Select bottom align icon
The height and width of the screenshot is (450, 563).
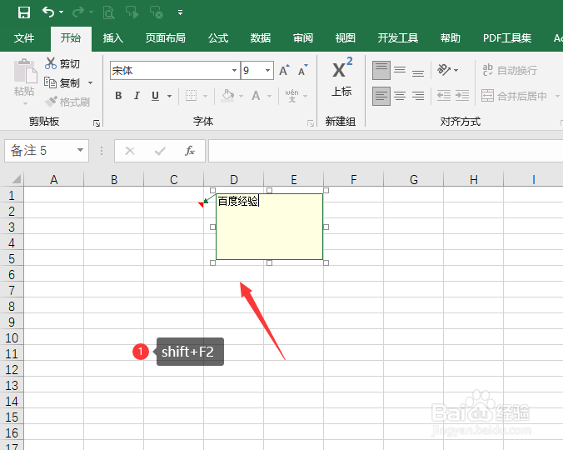(418, 72)
